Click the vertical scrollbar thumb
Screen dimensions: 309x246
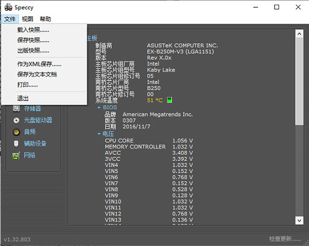click(299, 81)
